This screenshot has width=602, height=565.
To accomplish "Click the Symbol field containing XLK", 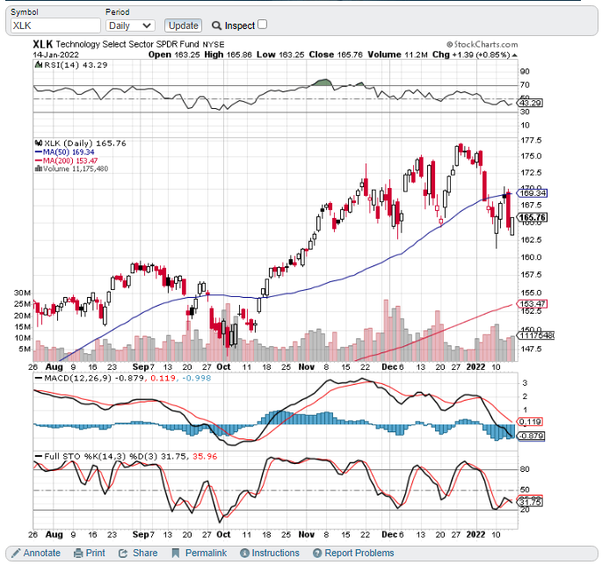I will click(x=54, y=25).
